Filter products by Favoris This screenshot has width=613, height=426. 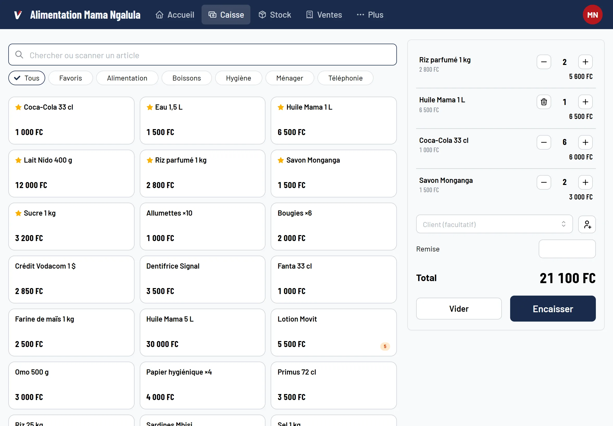[x=70, y=78]
